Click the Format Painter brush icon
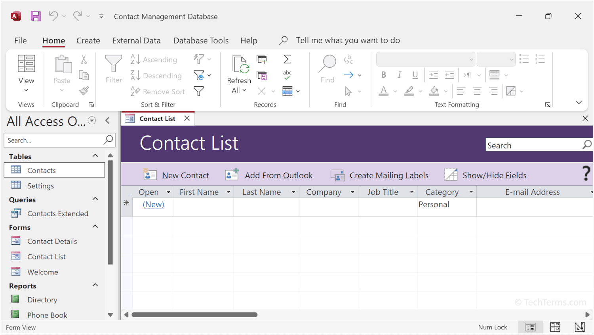Image resolution: width=594 pixels, height=335 pixels. (84, 91)
